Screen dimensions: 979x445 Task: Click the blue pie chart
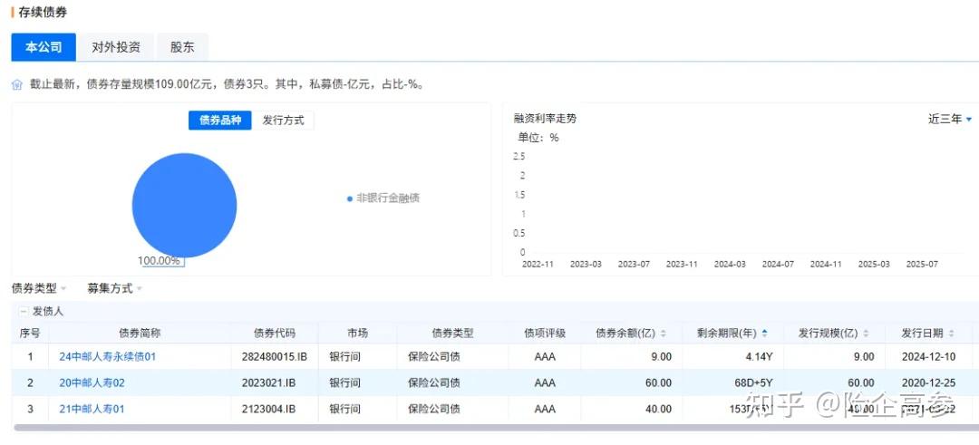tap(184, 206)
